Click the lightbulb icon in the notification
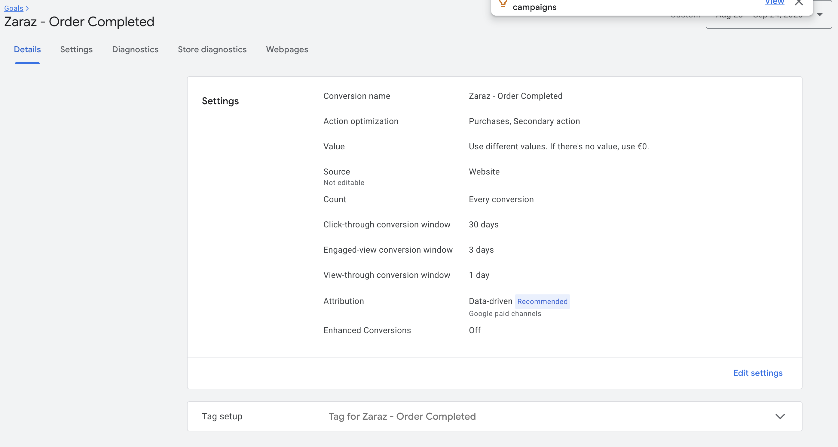Screen dimensions: 838x447 [x=503, y=3]
